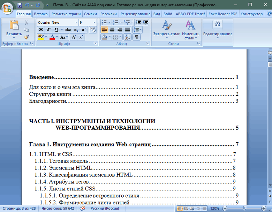Zoom out with the minus button
Screen dimensions: 272x212
point(225,208)
